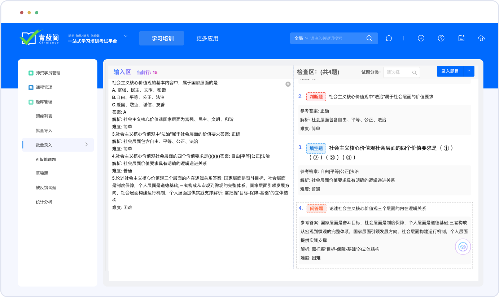Switch to the 学习培训 tab
Screen dimensions: 499x297
click(x=162, y=38)
